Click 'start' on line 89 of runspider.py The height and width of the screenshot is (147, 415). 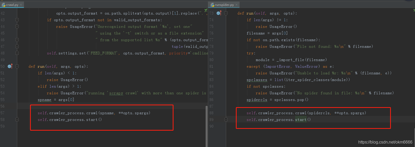(301, 120)
